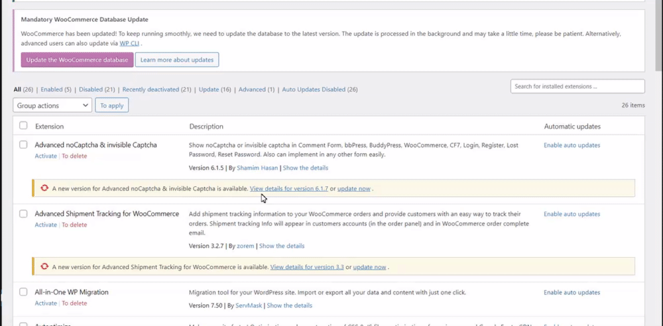View details for version 6.1.7
The image size is (663, 326).
coord(289,189)
